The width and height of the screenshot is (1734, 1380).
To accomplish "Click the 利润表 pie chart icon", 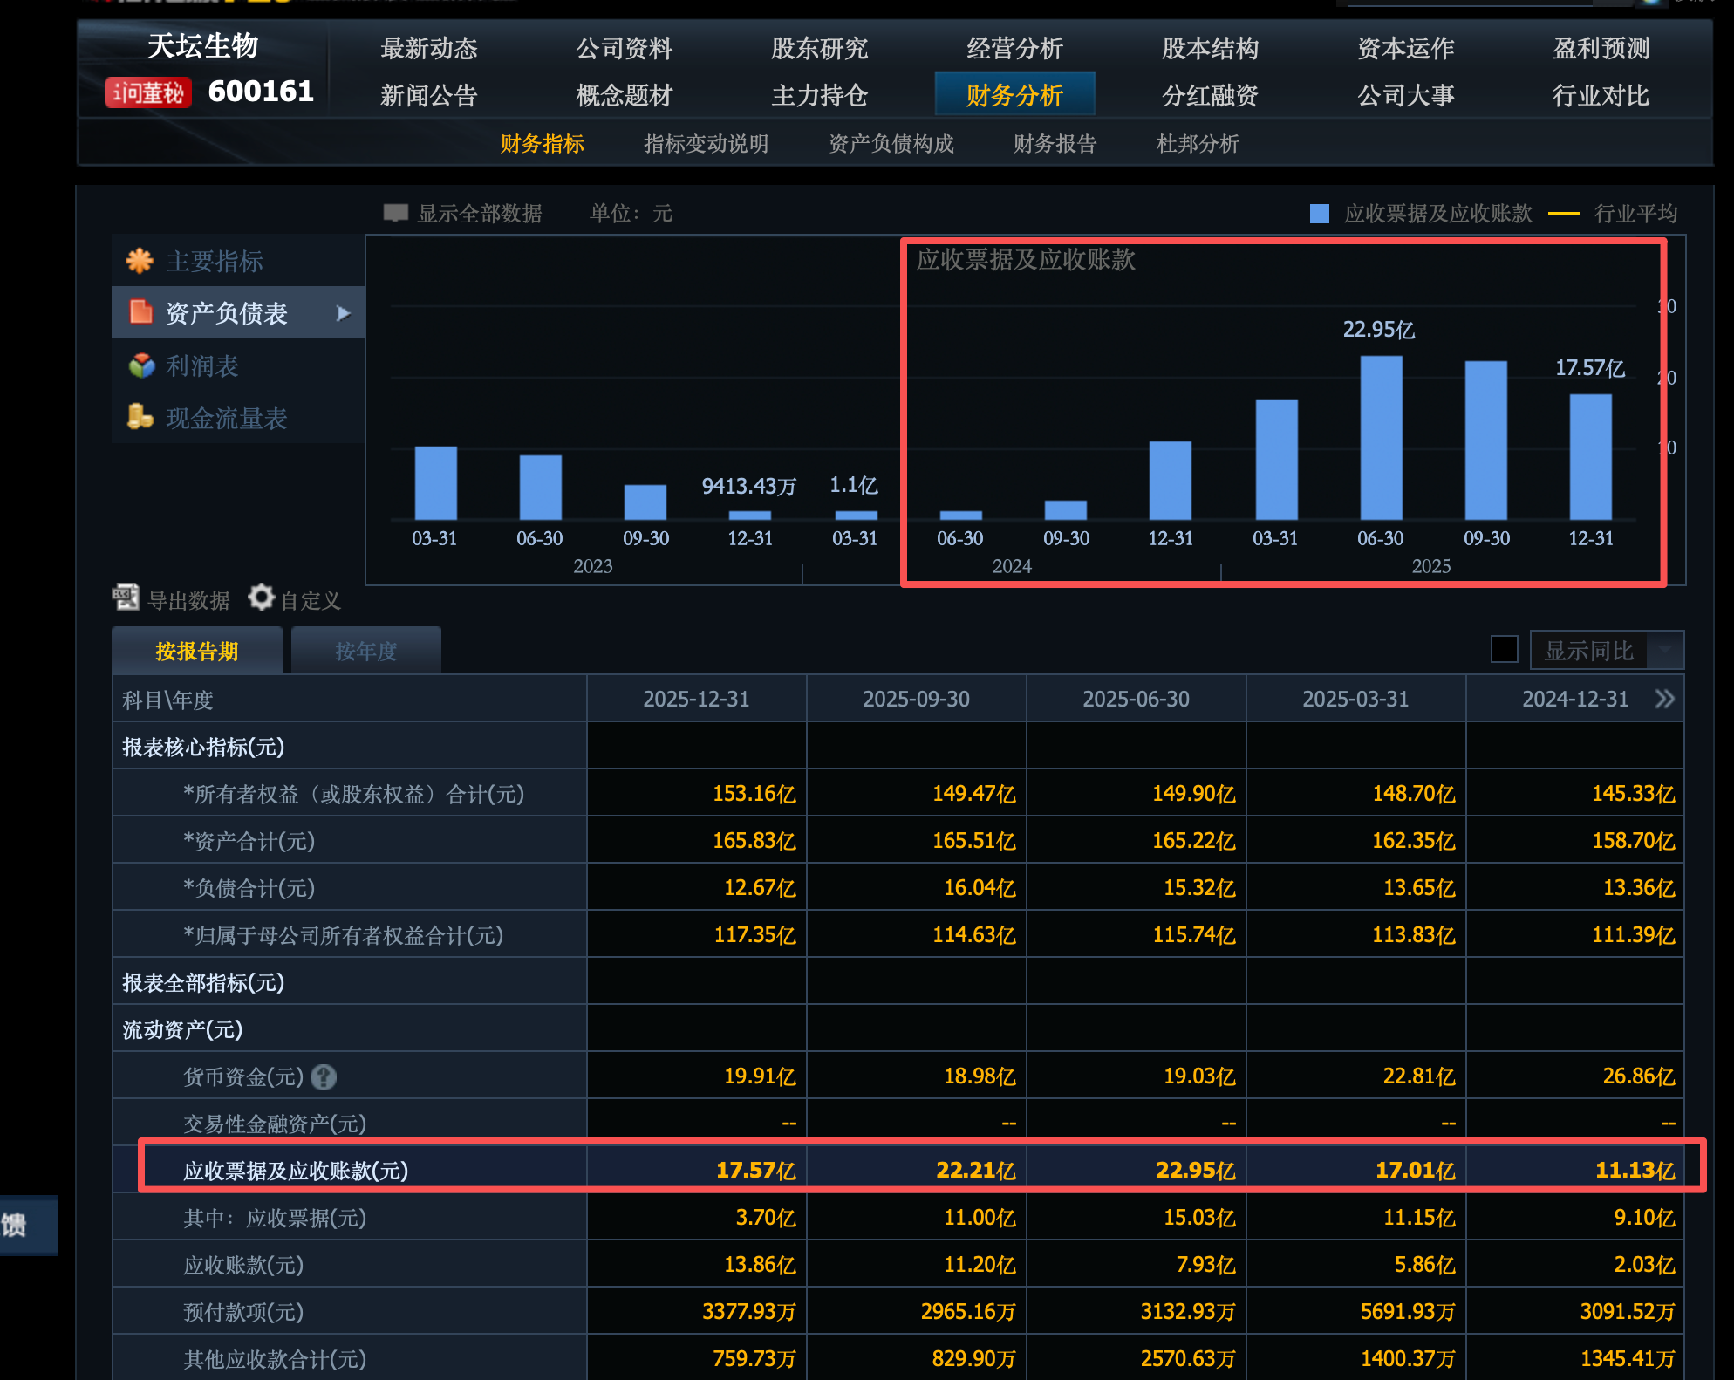I will click(x=140, y=365).
